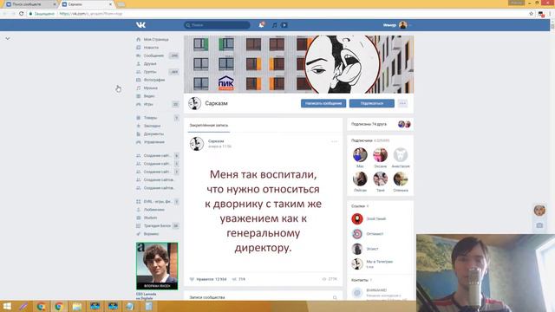Screen dimensions: 555x312
Task: Open Друзья in the left menu
Action: click(x=150, y=63)
